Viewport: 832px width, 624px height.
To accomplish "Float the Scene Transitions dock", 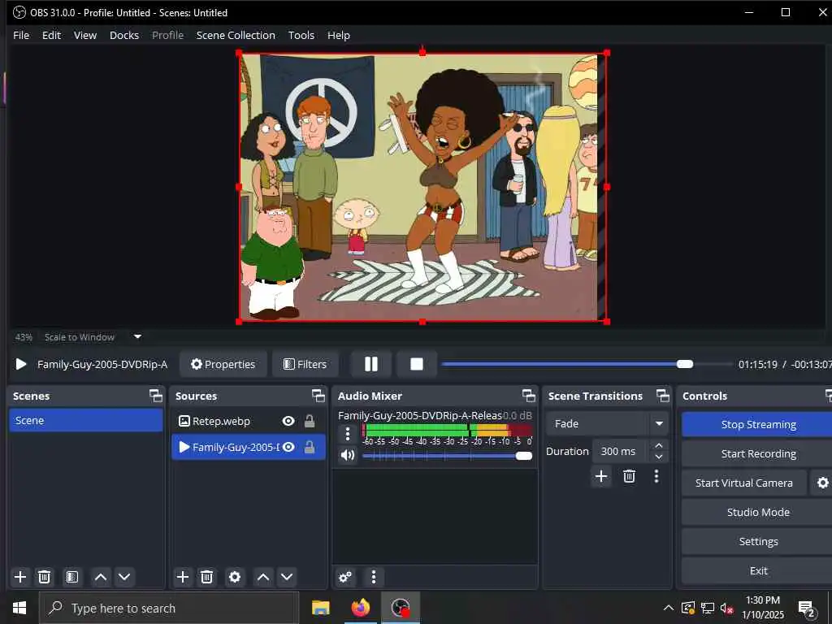I will pos(663,396).
